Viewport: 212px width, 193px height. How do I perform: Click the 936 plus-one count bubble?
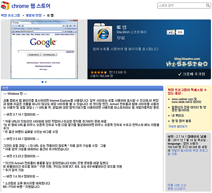coord(180,32)
